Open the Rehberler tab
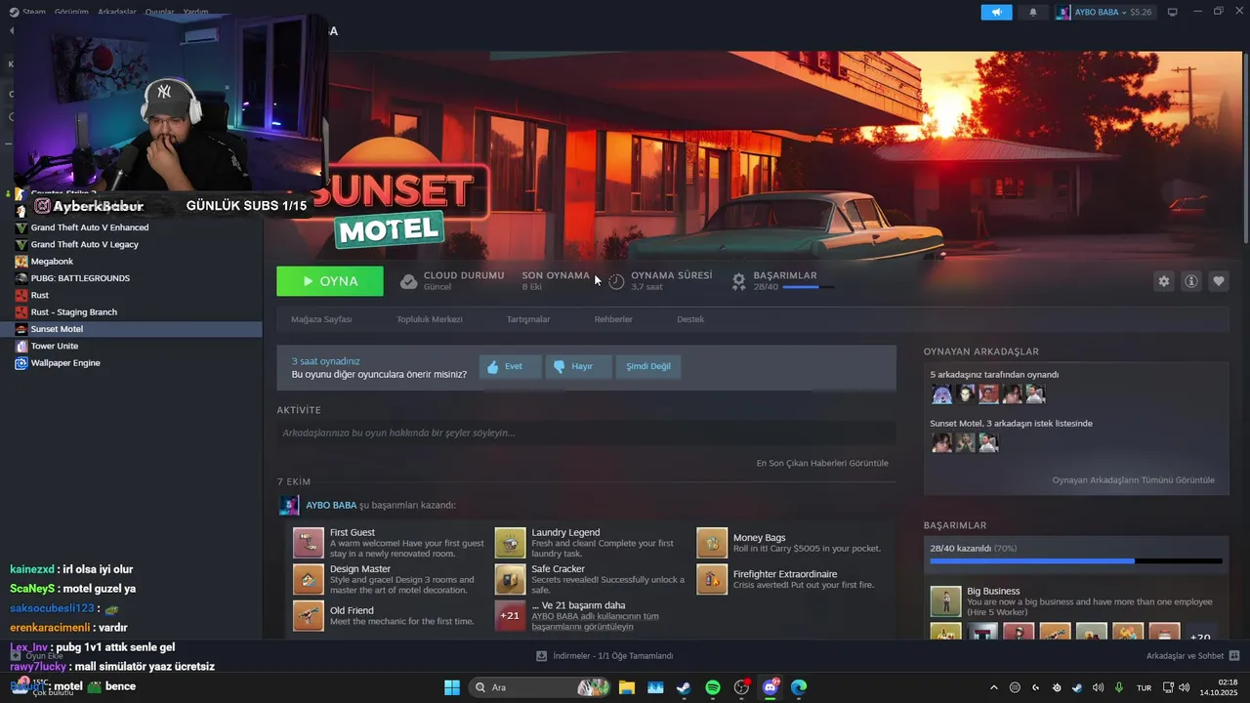This screenshot has width=1250, height=703. pos(613,319)
